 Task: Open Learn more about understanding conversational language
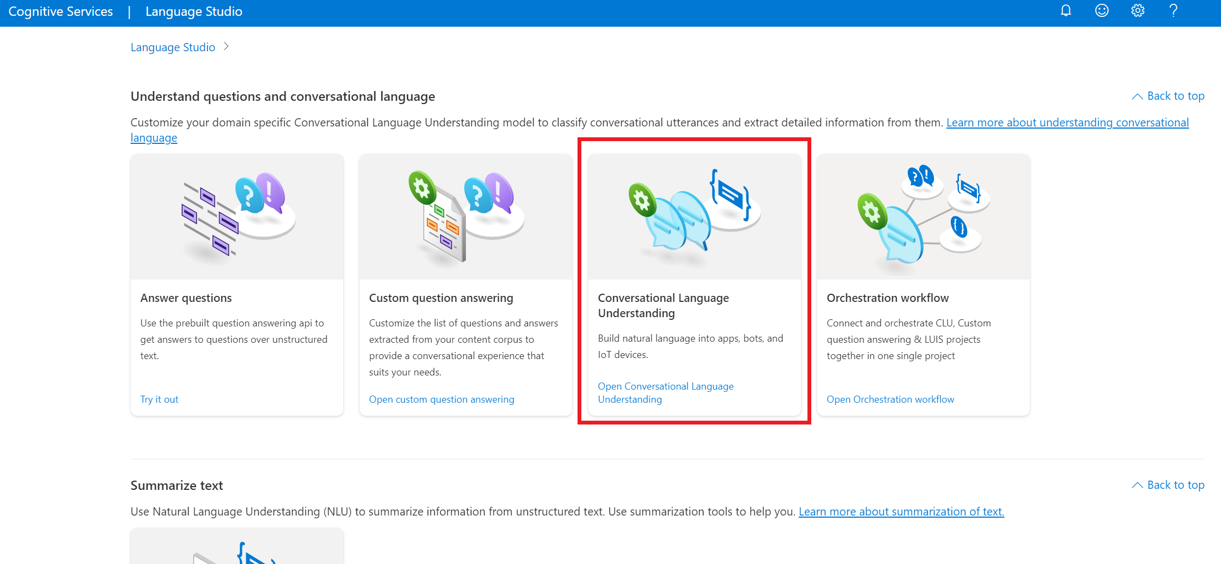(1068, 122)
